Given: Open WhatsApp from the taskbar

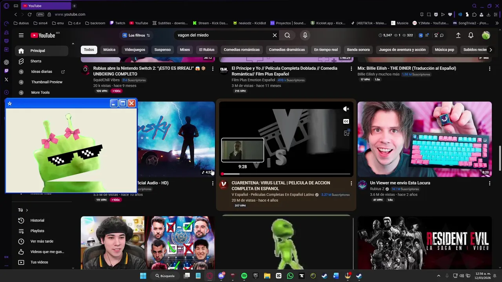Looking at the screenshot, I should point(290,276).
